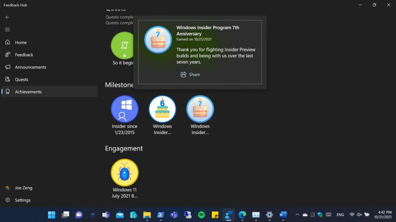
Task: Select the 'Insider since 1/23/2015' badge
Action: [125, 109]
